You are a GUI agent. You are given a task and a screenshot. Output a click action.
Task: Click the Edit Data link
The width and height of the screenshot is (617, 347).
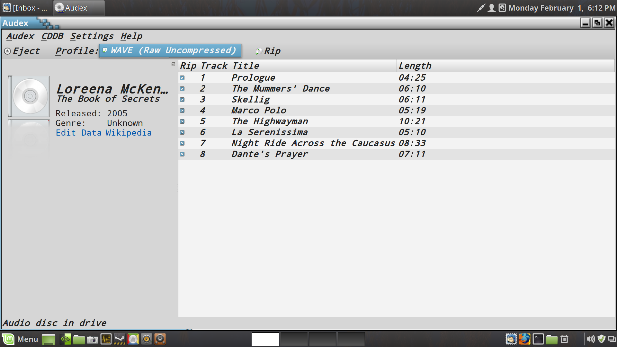pos(79,133)
